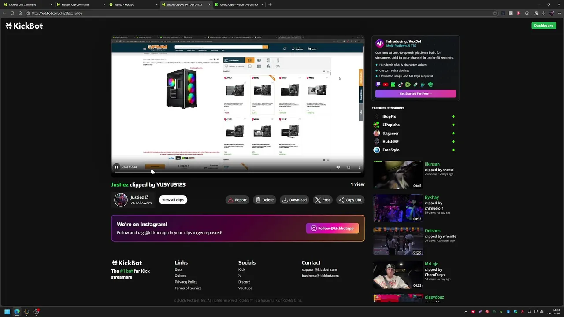
Task: Switch to Justiez Clips - Watch Live on Kick tab
Action: tap(238, 4)
